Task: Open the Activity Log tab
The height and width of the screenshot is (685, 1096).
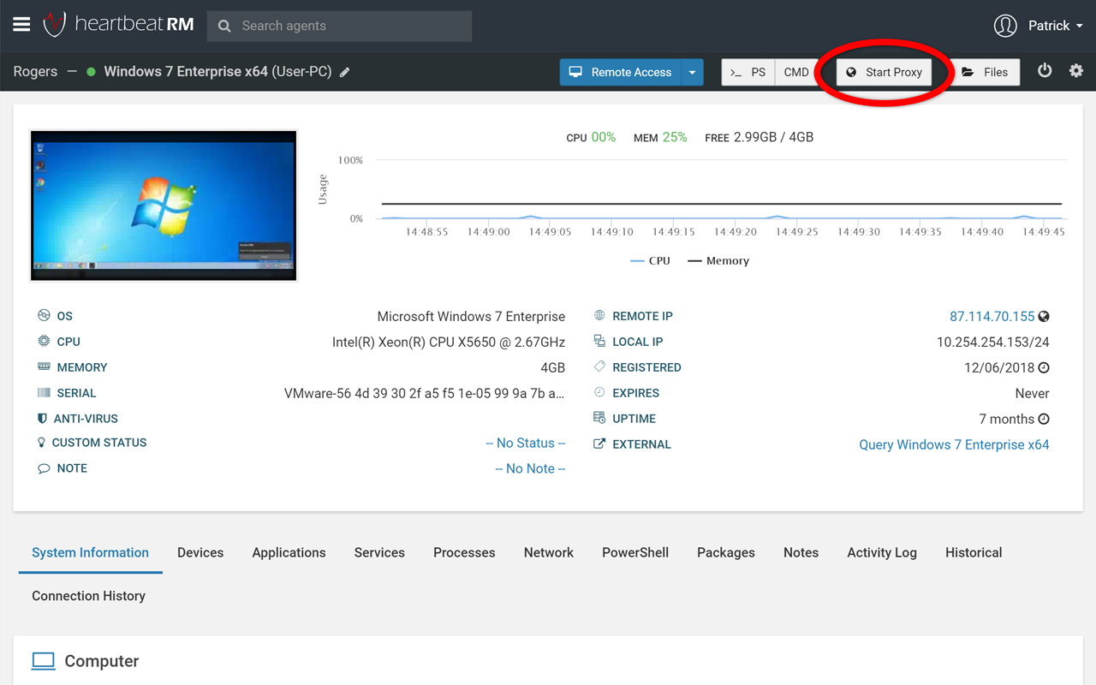Action: click(x=882, y=553)
